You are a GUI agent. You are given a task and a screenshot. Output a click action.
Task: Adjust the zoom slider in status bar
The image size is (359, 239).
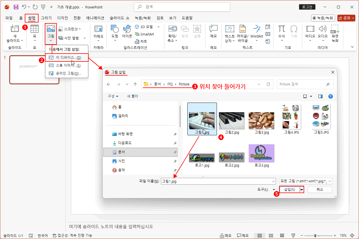pos(315,236)
